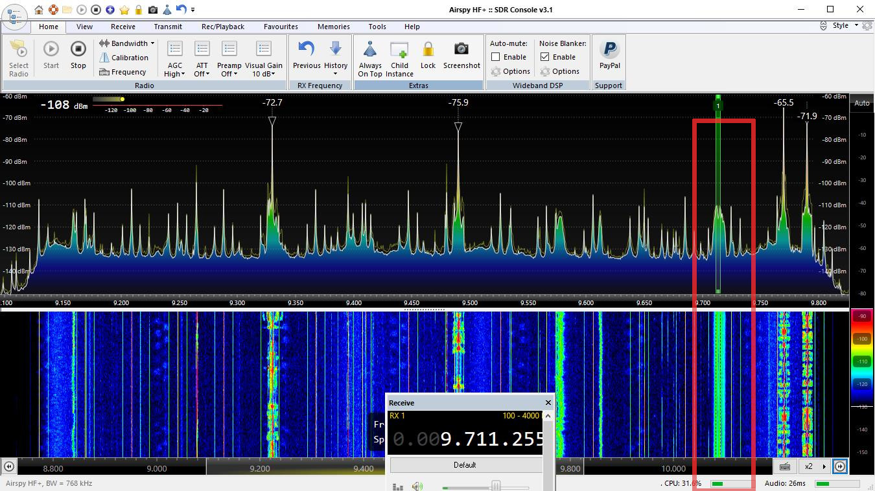This screenshot has width=875, height=491.
Task: Switch to the Receive ribbon tab
Action: click(123, 27)
